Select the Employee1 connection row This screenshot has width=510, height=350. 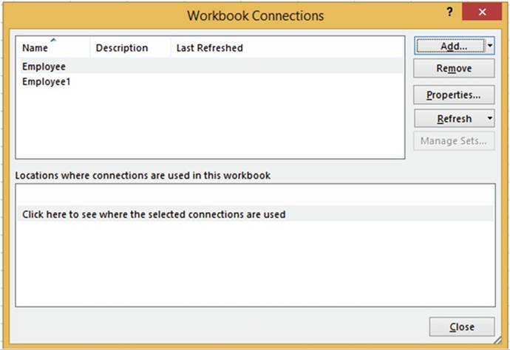point(47,81)
